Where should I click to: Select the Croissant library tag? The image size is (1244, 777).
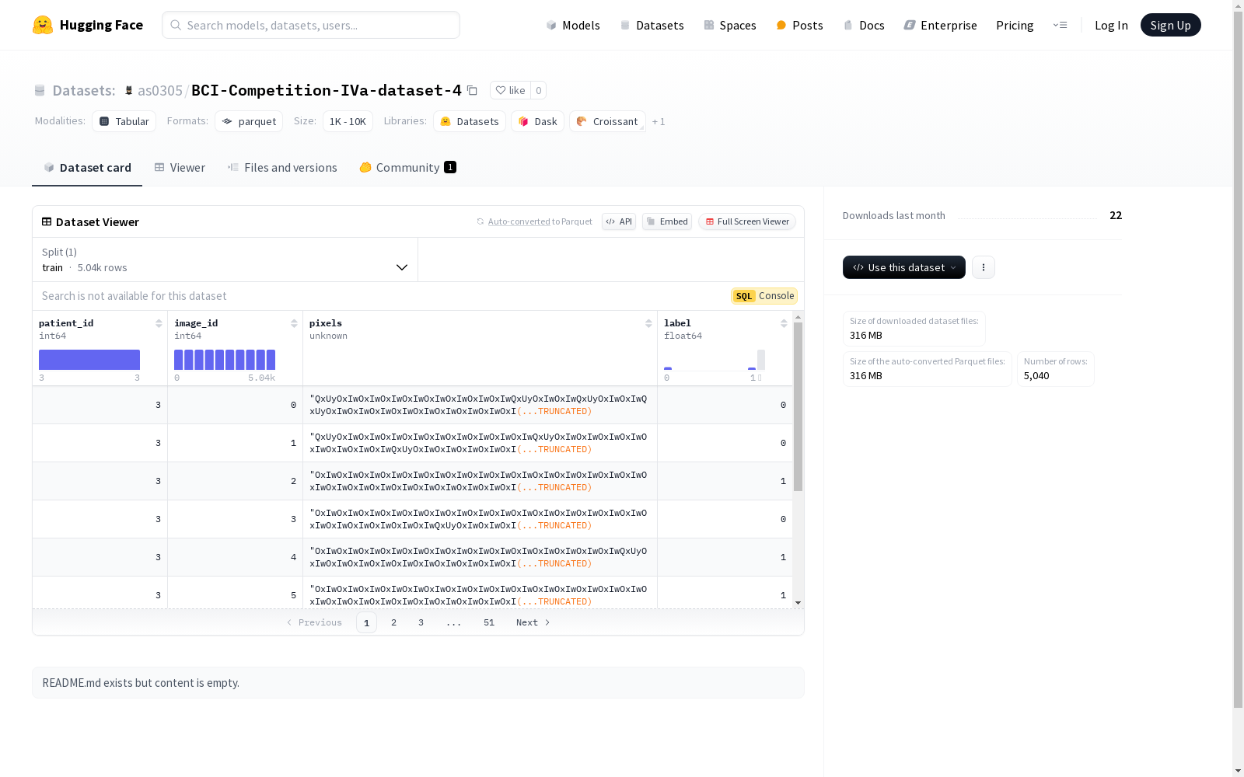pos(607,121)
